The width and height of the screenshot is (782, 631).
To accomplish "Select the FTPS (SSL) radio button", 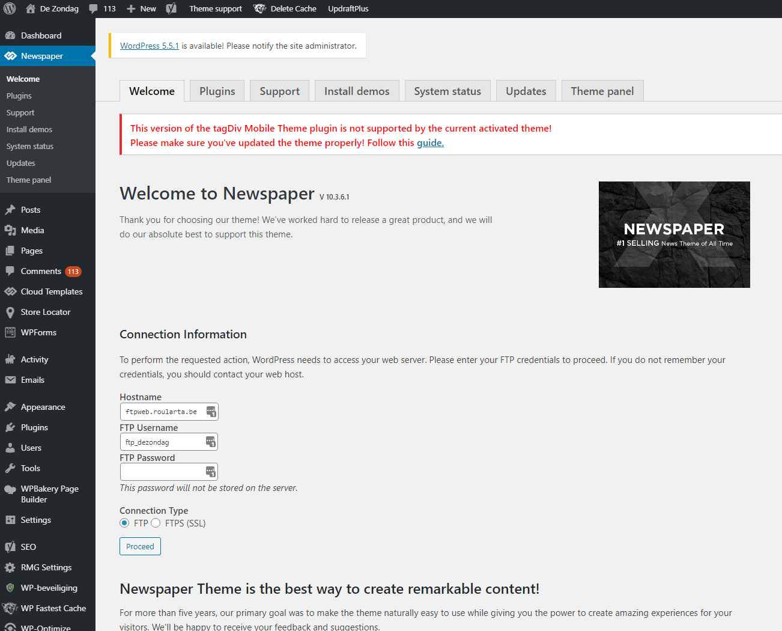I will tap(156, 523).
